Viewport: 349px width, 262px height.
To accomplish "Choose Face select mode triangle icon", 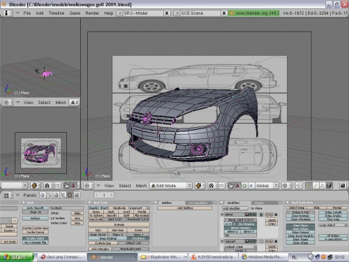I will [x=322, y=186].
